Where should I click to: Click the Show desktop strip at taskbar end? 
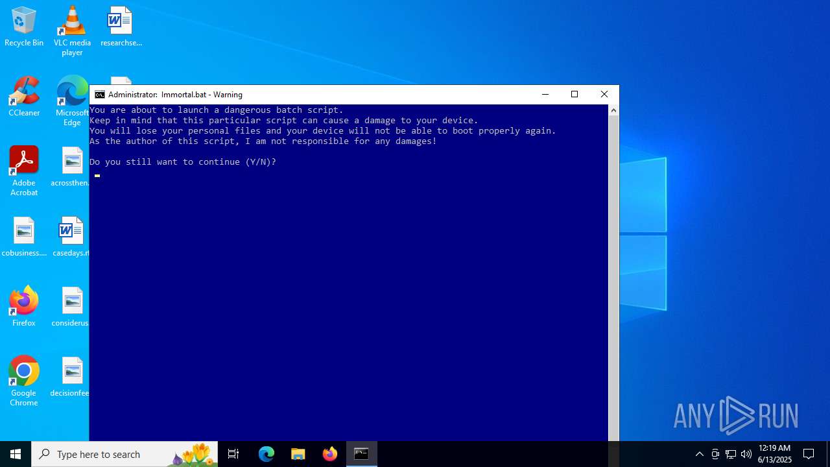tap(828, 454)
